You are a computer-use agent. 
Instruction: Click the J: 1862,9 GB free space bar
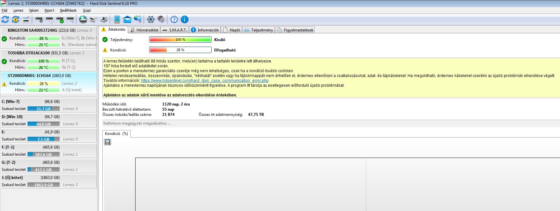click(44, 185)
